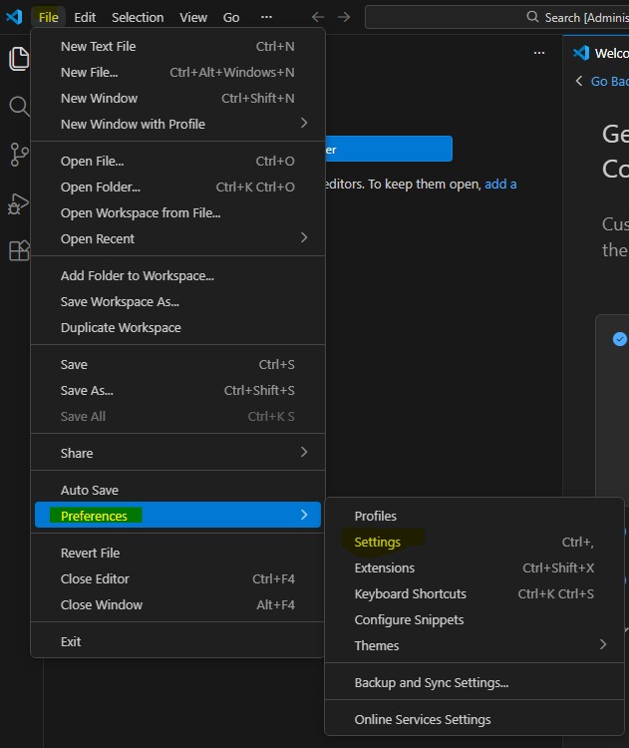Screen dimensions: 629x748
Task: Open the Run and Debug view
Action: tap(19, 202)
